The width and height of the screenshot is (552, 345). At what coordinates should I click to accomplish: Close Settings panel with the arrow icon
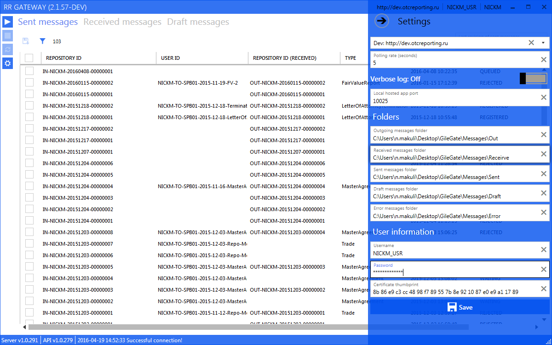[382, 21]
